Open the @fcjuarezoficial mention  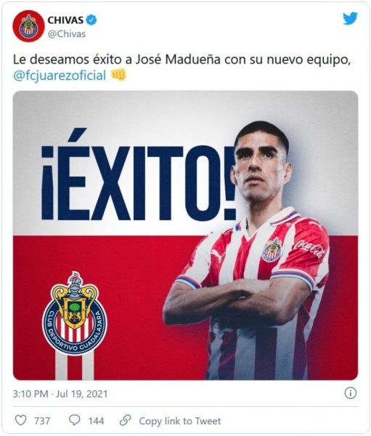coord(60,76)
